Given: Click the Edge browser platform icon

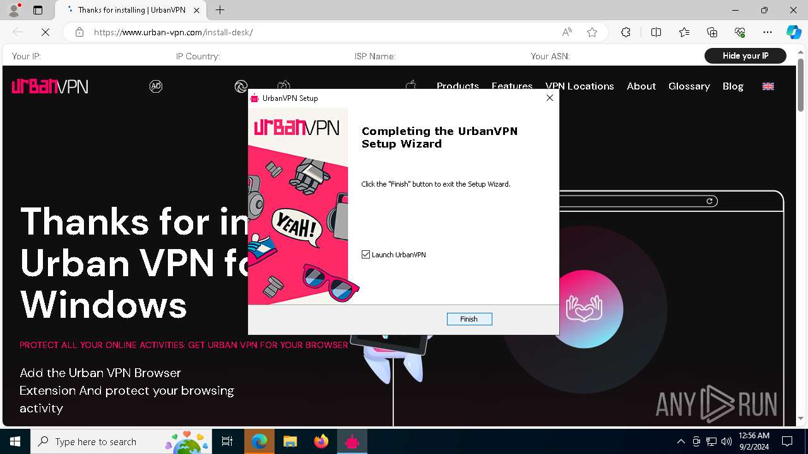Looking at the screenshot, I should click(x=241, y=86).
